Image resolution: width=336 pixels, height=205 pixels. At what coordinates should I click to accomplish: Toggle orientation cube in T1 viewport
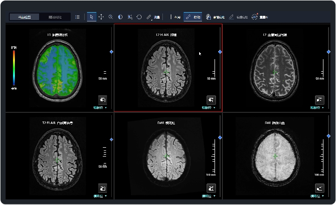(x=103, y=100)
